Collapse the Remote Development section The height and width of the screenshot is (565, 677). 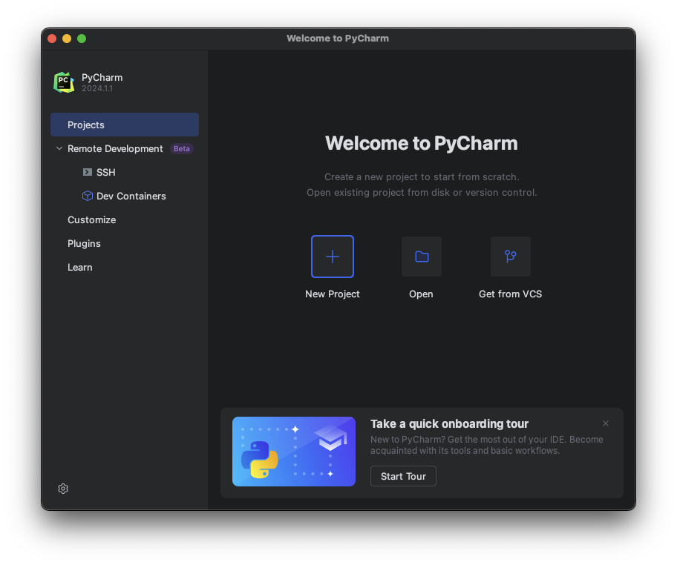(59, 148)
